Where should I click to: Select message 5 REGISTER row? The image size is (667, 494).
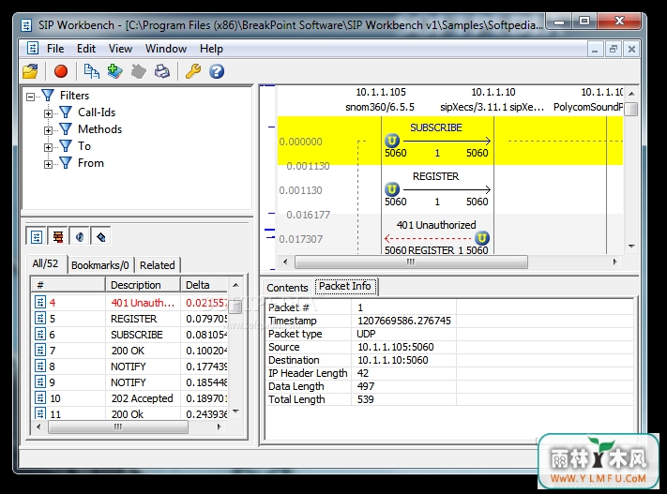[x=130, y=319]
